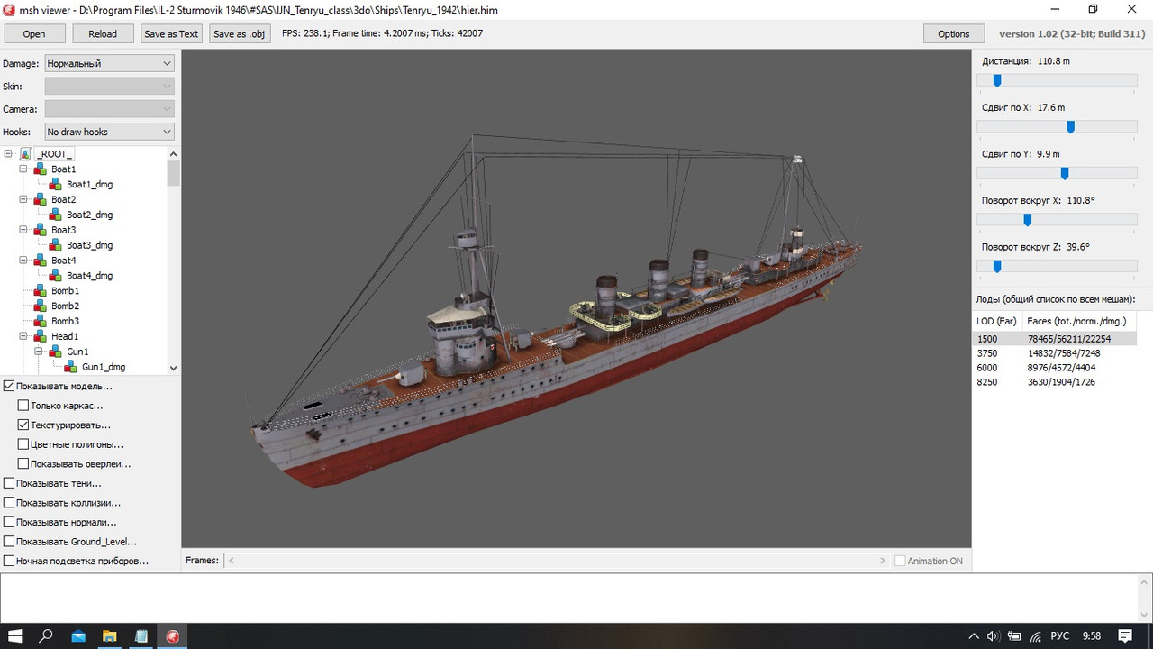
Task: Toggle 'Текстурировать...' checkbox
Action: click(x=23, y=425)
